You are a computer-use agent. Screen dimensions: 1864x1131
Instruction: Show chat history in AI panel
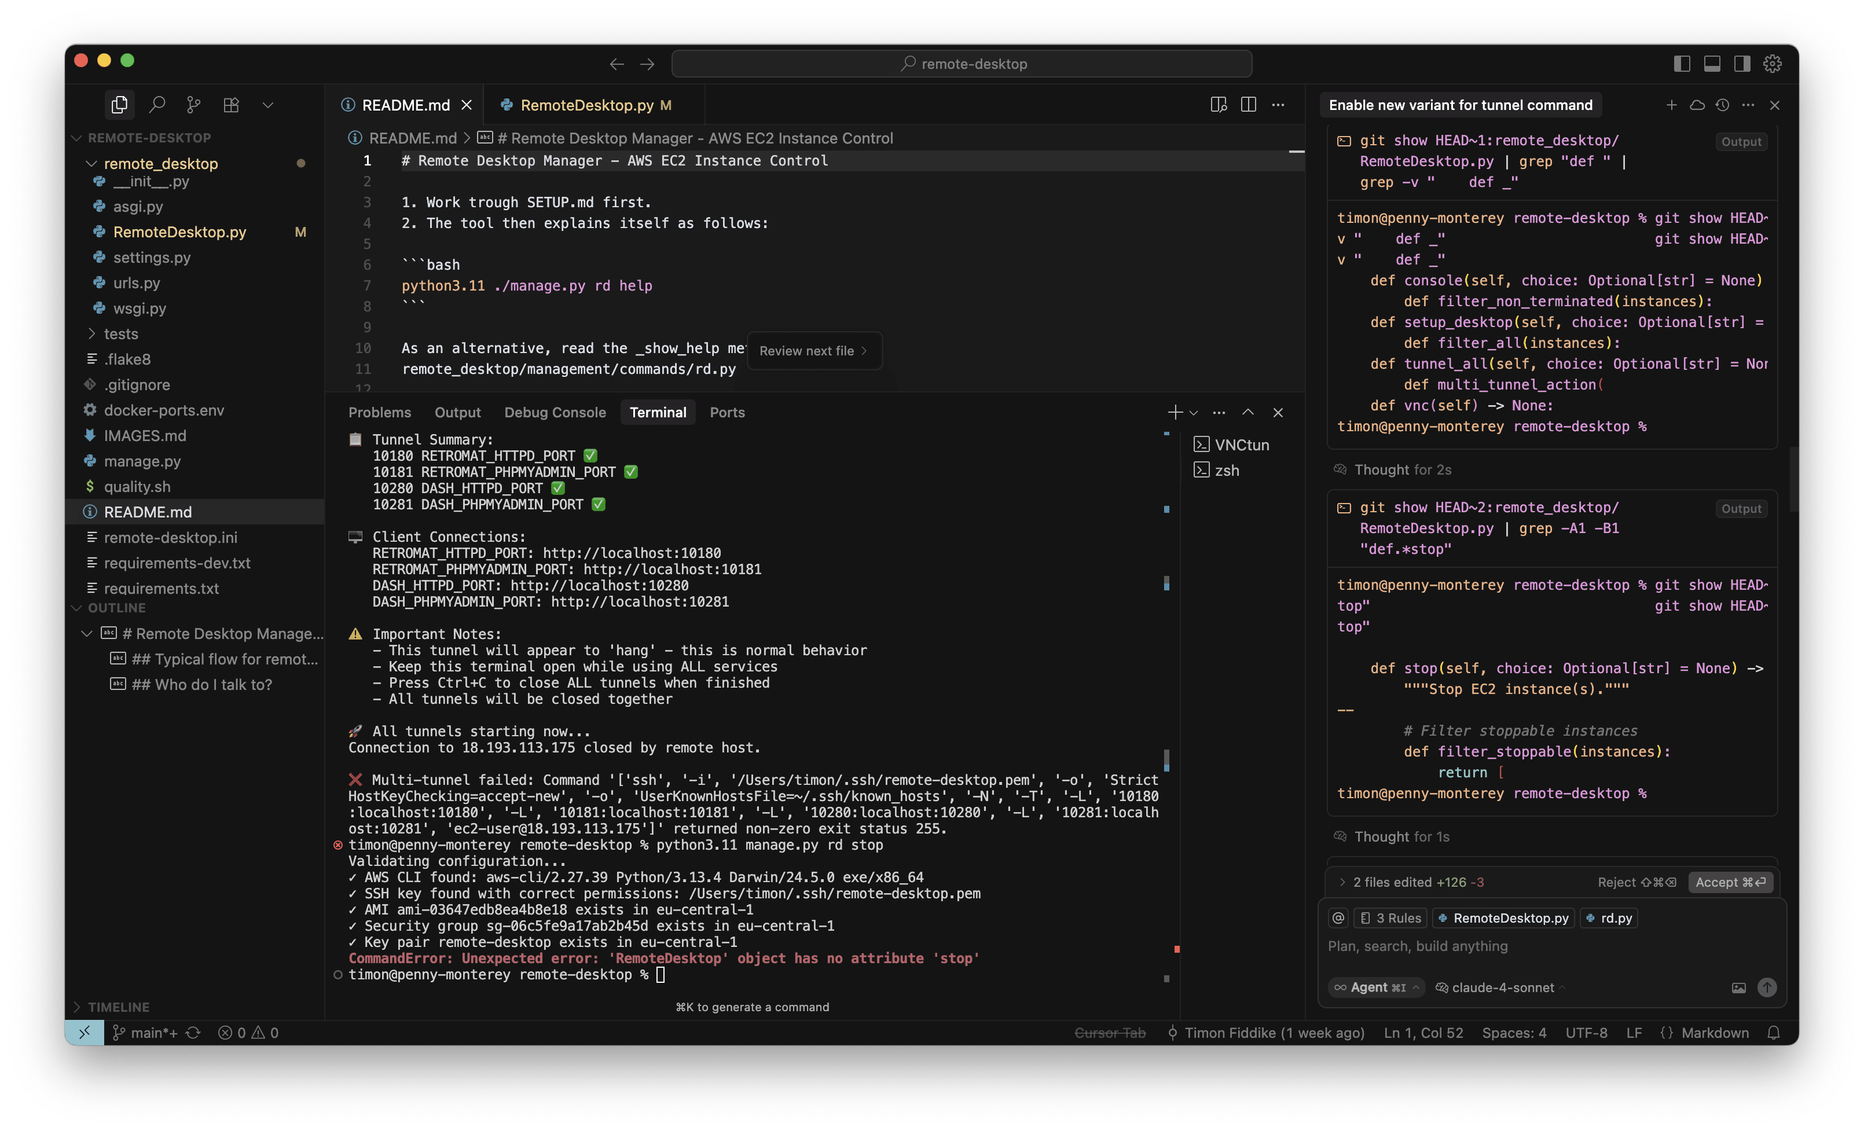click(x=1723, y=104)
